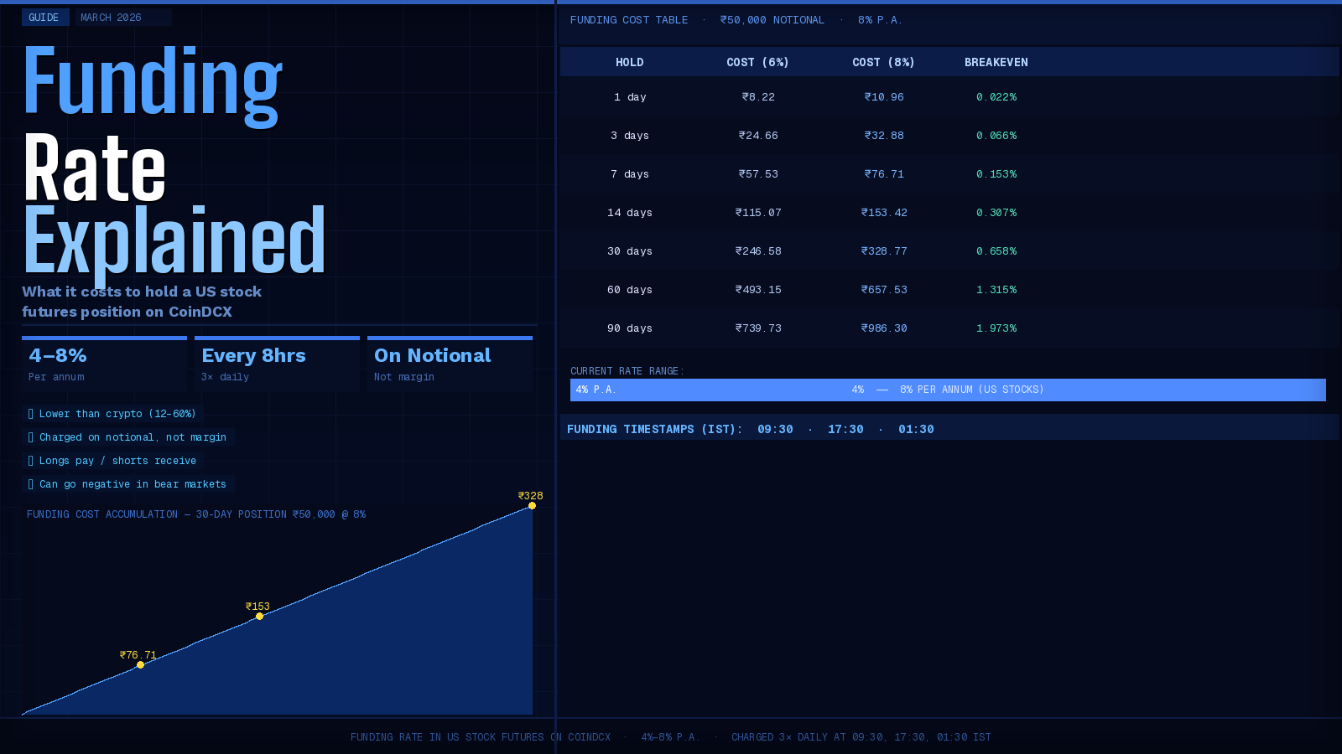The width and height of the screenshot is (1342, 754).
Task: Select the Every 8hrs stat card
Action: 277,364
